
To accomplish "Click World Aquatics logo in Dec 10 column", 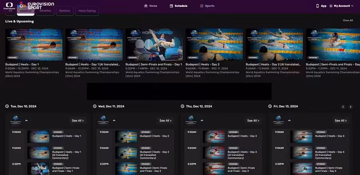I will pyautogui.click(x=16, y=120).
